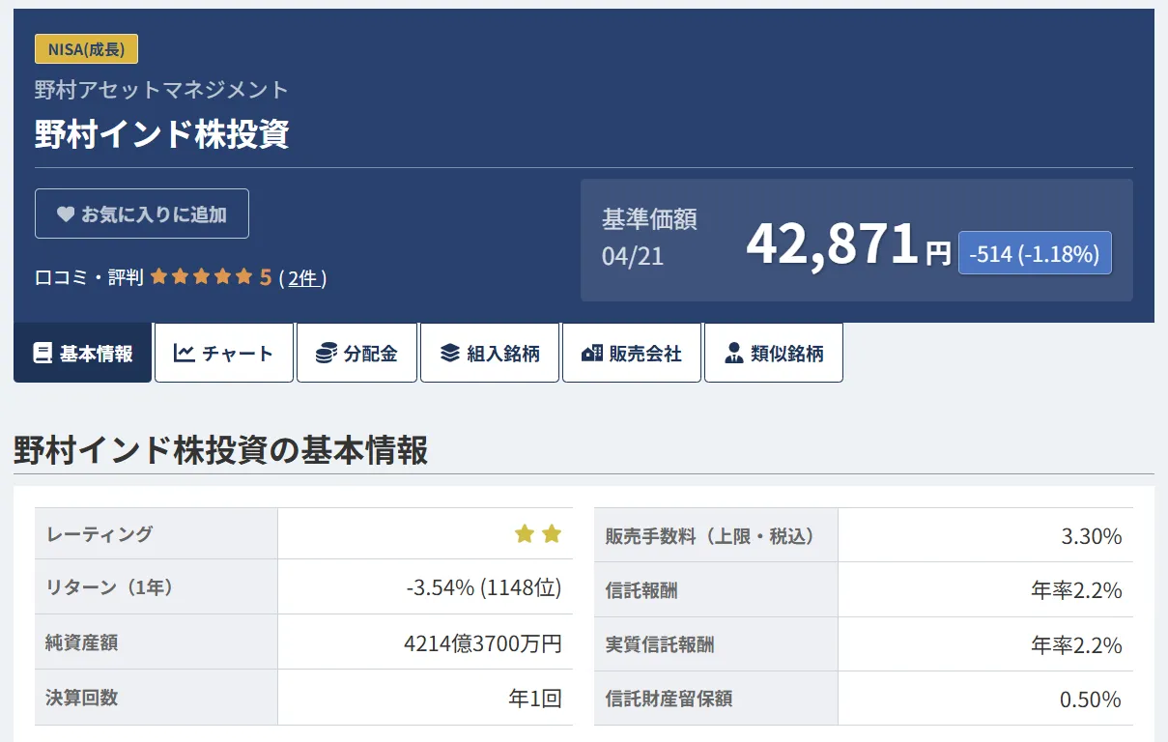Click the orange review stars rating
This screenshot has height=742, width=1168.
pos(201,277)
